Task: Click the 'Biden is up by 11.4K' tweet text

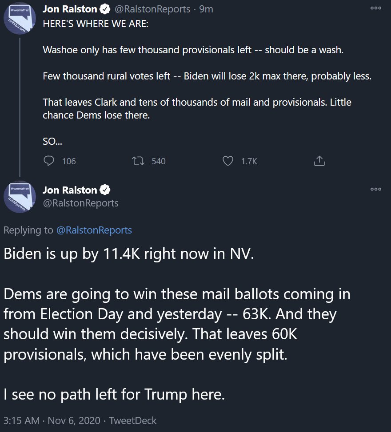Action: 129,253
